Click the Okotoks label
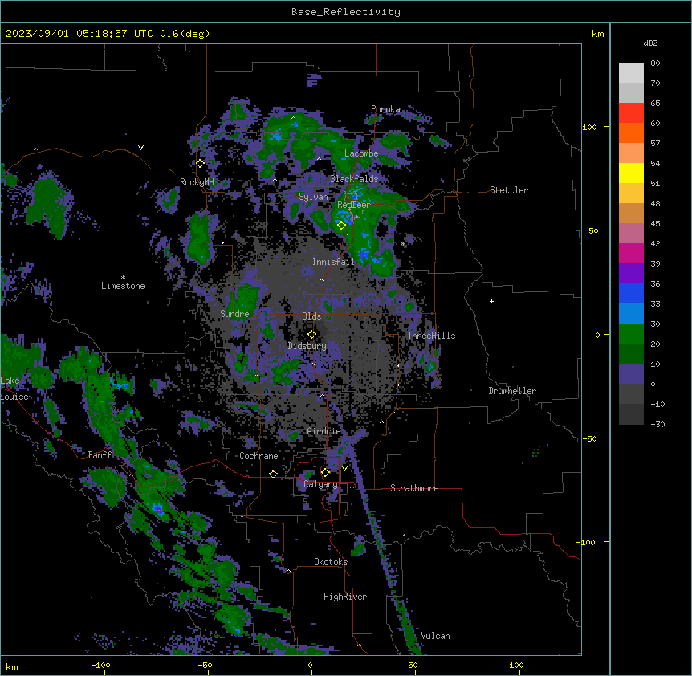This screenshot has height=676, width=692. pos(331,562)
